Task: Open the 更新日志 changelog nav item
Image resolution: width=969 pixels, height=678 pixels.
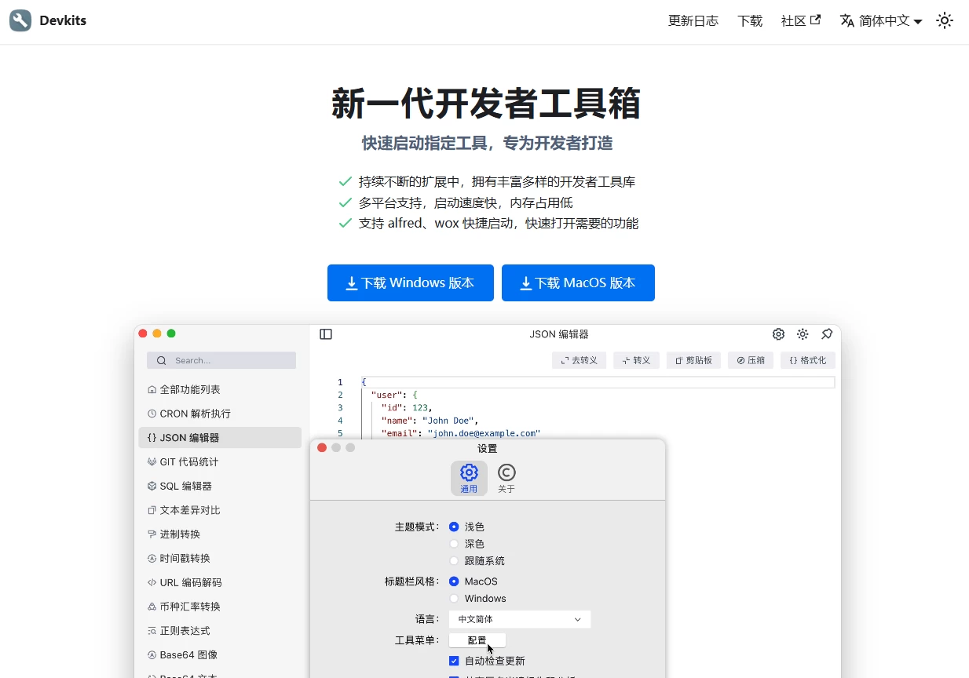Action: tap(693, 21)
